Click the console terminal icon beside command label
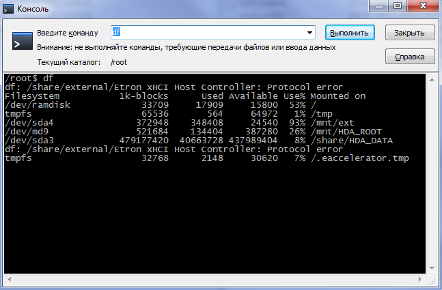This screenshot has width=442, height=290. 23,41
